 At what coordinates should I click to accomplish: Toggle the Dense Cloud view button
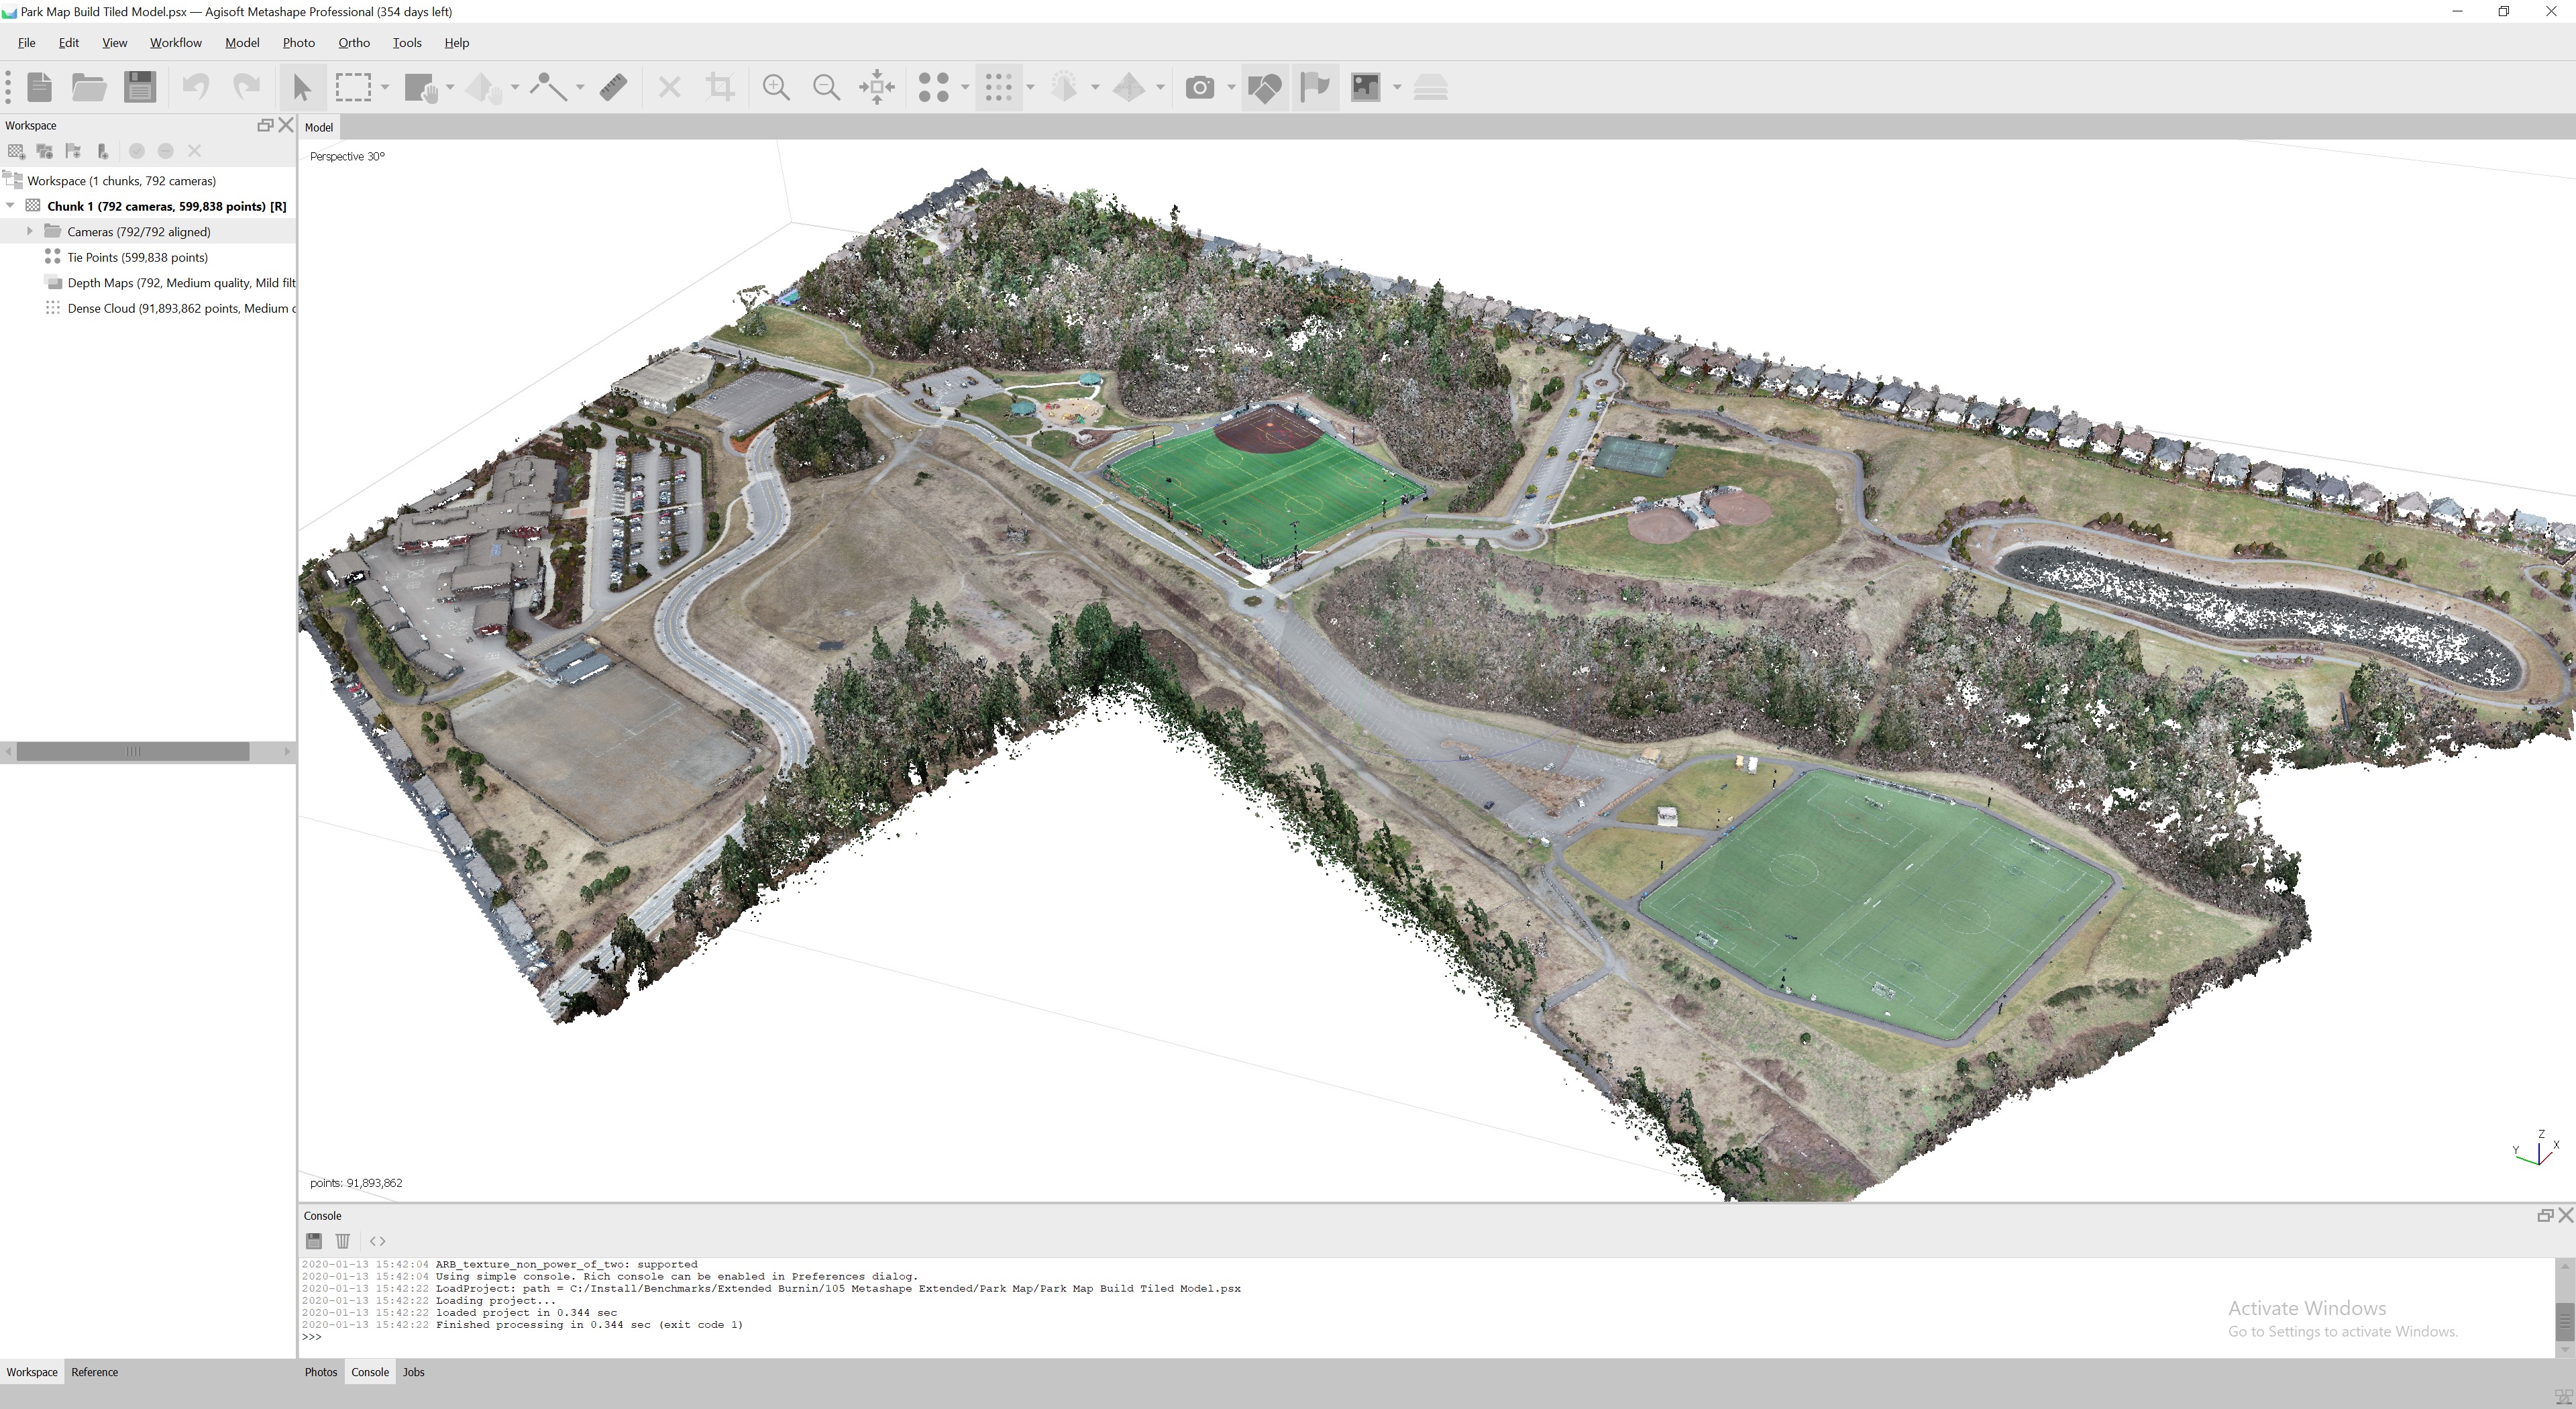(x=998, y=88)
